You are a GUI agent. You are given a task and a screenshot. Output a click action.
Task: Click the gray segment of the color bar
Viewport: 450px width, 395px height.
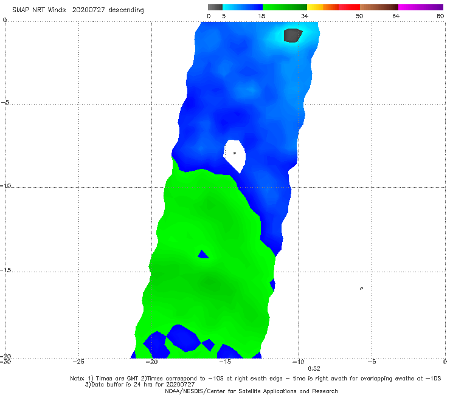tap(215, 7)
